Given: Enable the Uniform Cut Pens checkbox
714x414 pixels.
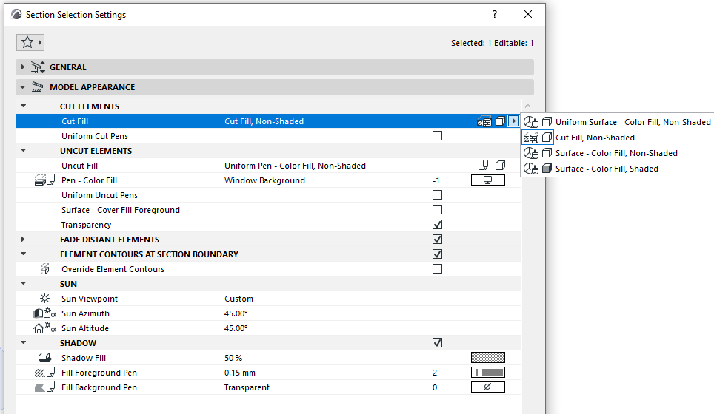Looking at the screenshot, I should pos(437,136).
